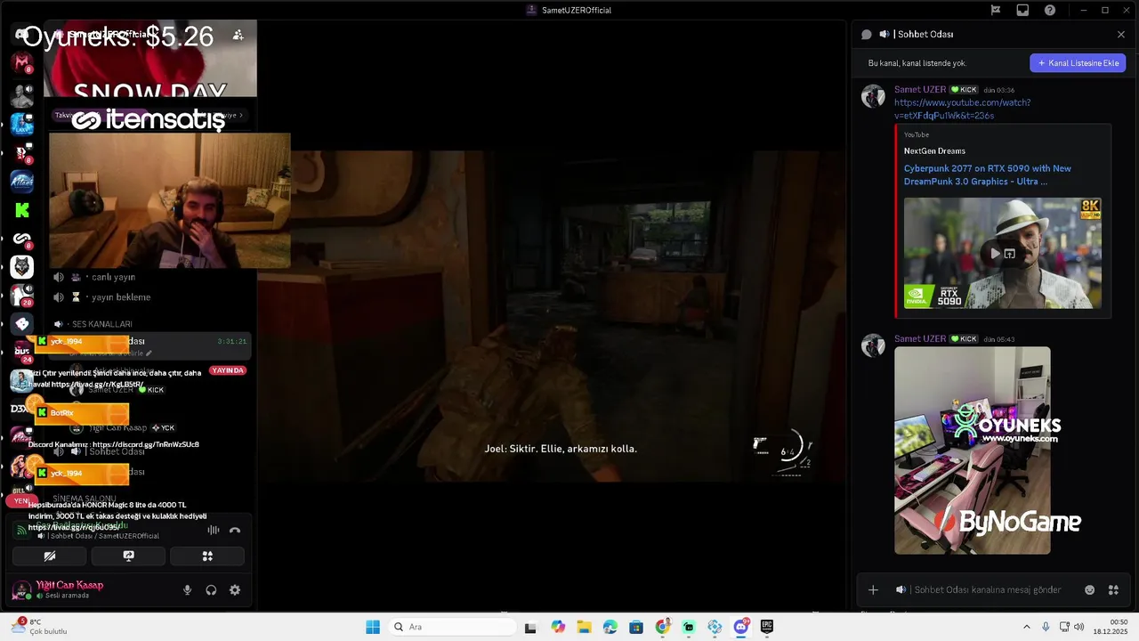Open voice connection signal icon
This screenshot has height=641, width=1139.
click(x=22, y=531)
